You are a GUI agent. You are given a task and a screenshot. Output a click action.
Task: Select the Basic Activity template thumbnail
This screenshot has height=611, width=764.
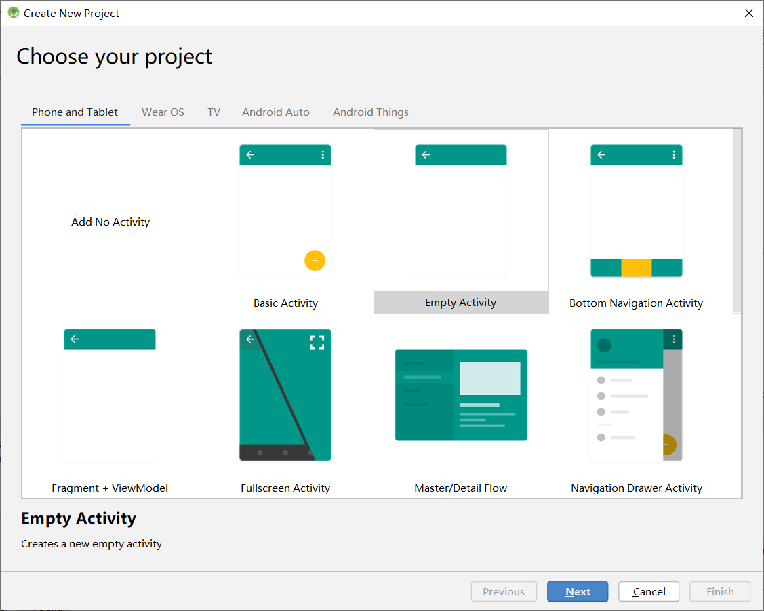(285, 211)
